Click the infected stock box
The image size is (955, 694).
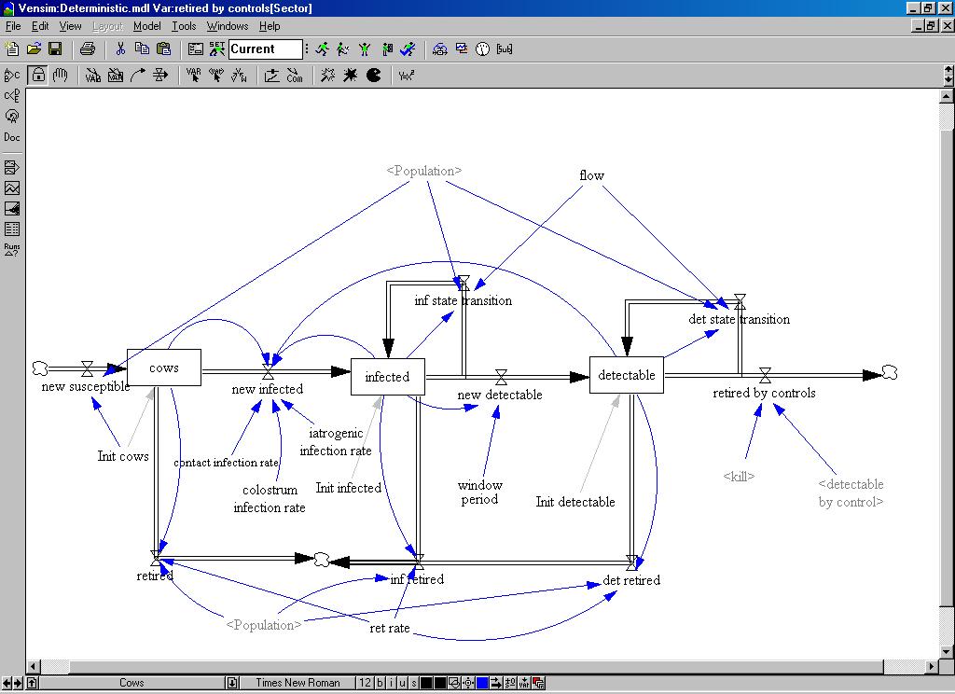[387, 377]
